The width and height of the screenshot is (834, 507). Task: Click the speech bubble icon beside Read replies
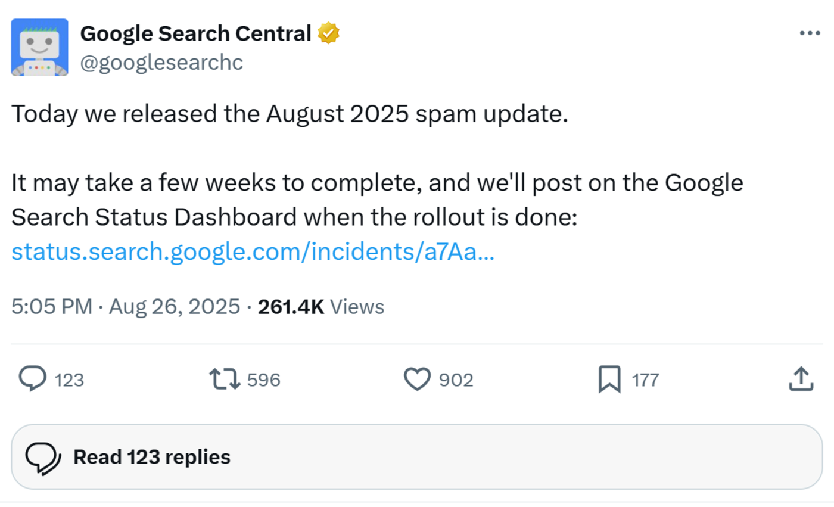[x=43, y=456]
